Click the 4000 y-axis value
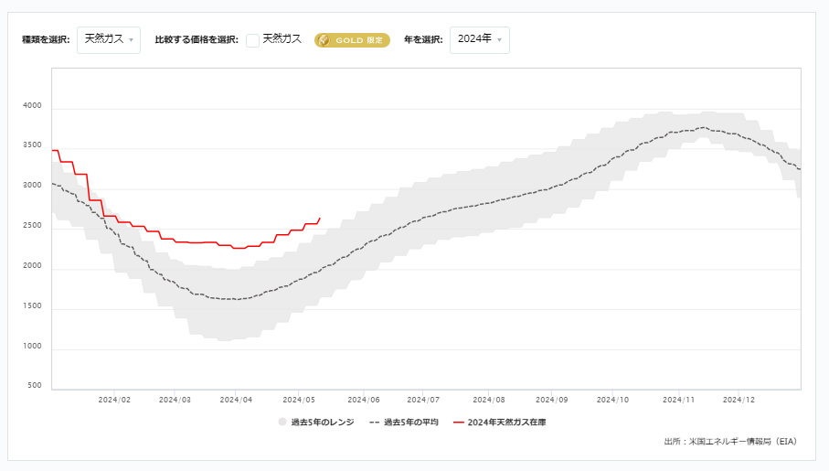 click(32, 105)
